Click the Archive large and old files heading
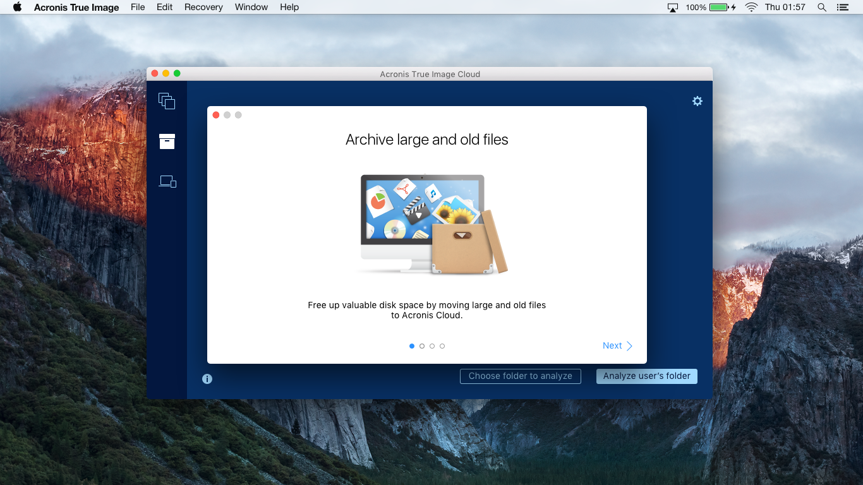 pyautogui.click(x=427, y=140)
